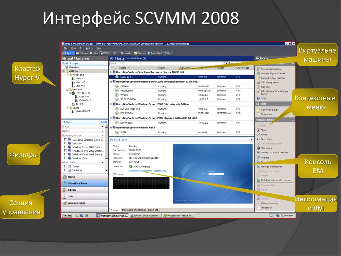341x256 pixels.
Task: Switch to Networking and Storage tab
Action: click(x=134, y=210)
